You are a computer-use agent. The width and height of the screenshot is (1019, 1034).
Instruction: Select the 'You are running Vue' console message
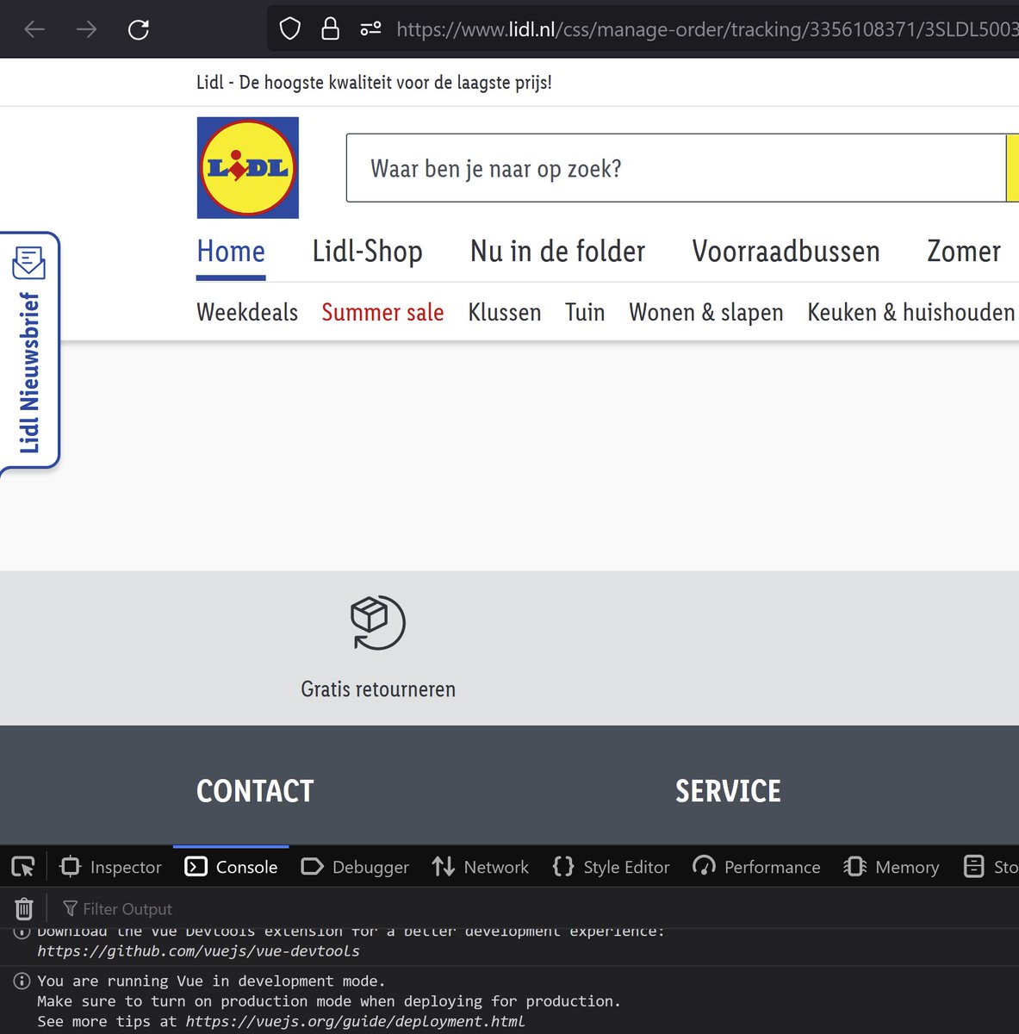[211, 981]
